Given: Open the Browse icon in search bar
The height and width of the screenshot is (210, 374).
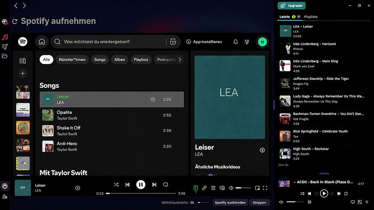Looking at the screenshot, I should [x=173, y=42].
